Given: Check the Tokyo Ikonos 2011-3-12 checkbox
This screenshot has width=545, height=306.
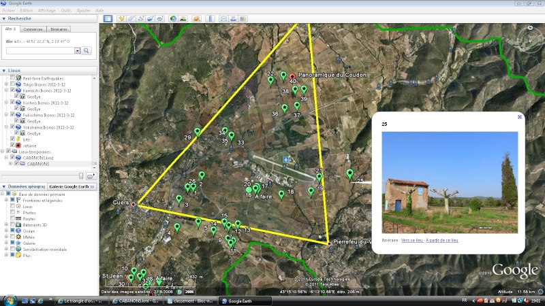Looking at the screenshot, I should [12, 84].
